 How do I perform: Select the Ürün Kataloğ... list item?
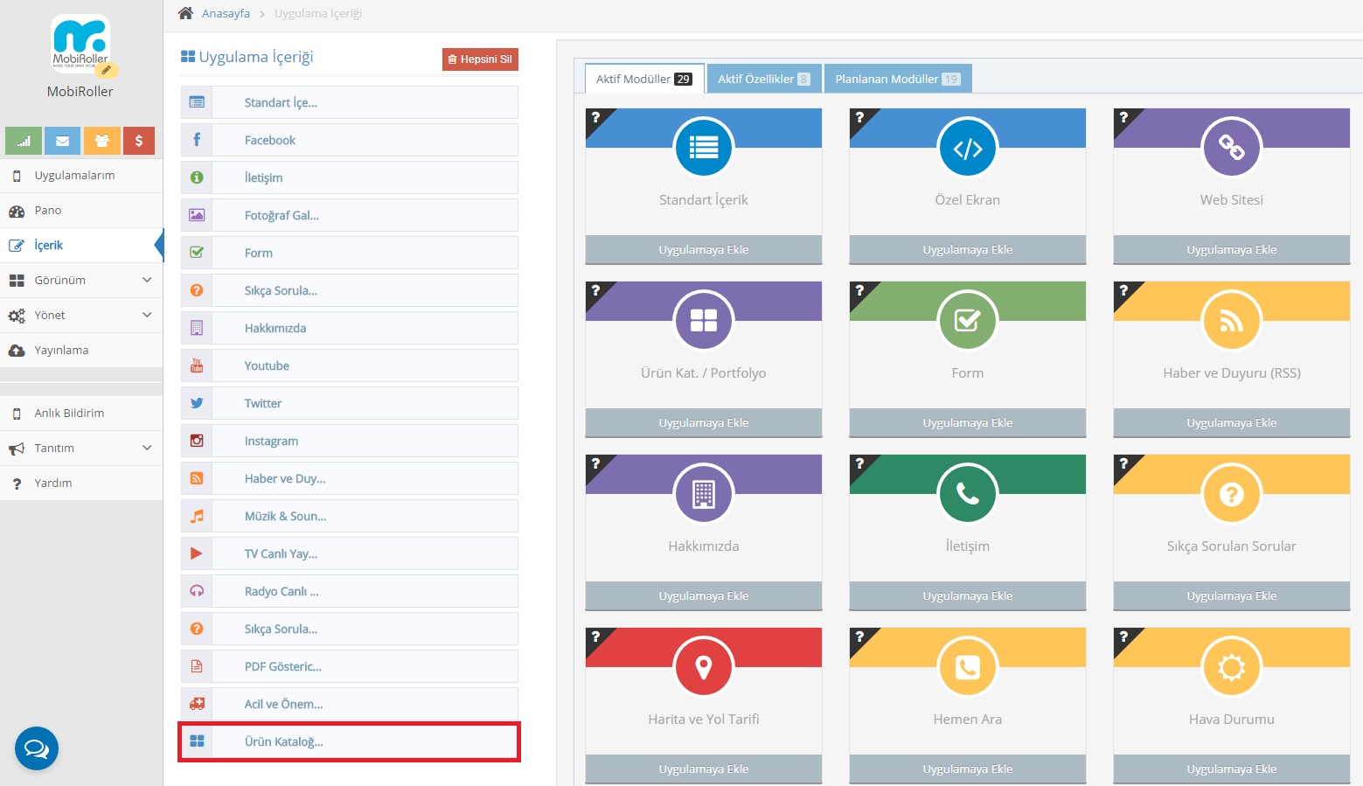click(350, 741)
